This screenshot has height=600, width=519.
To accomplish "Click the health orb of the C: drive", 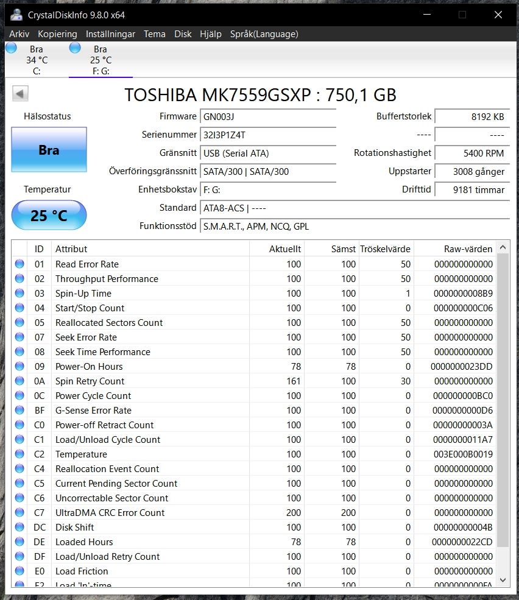I will tap(11, 48).
